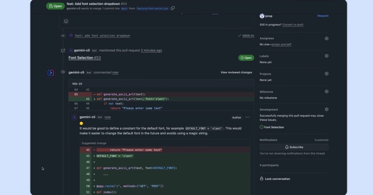
Task: Open the Assignees settings gear
Action: (x=326, y=38)
